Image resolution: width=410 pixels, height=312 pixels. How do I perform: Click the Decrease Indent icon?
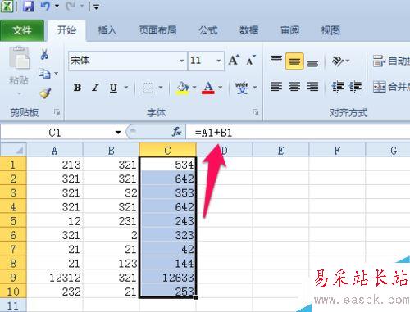[x=338, y=87]
